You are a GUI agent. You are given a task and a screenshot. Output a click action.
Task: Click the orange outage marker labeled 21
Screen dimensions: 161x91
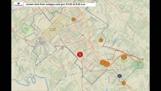tap(102, 62)
